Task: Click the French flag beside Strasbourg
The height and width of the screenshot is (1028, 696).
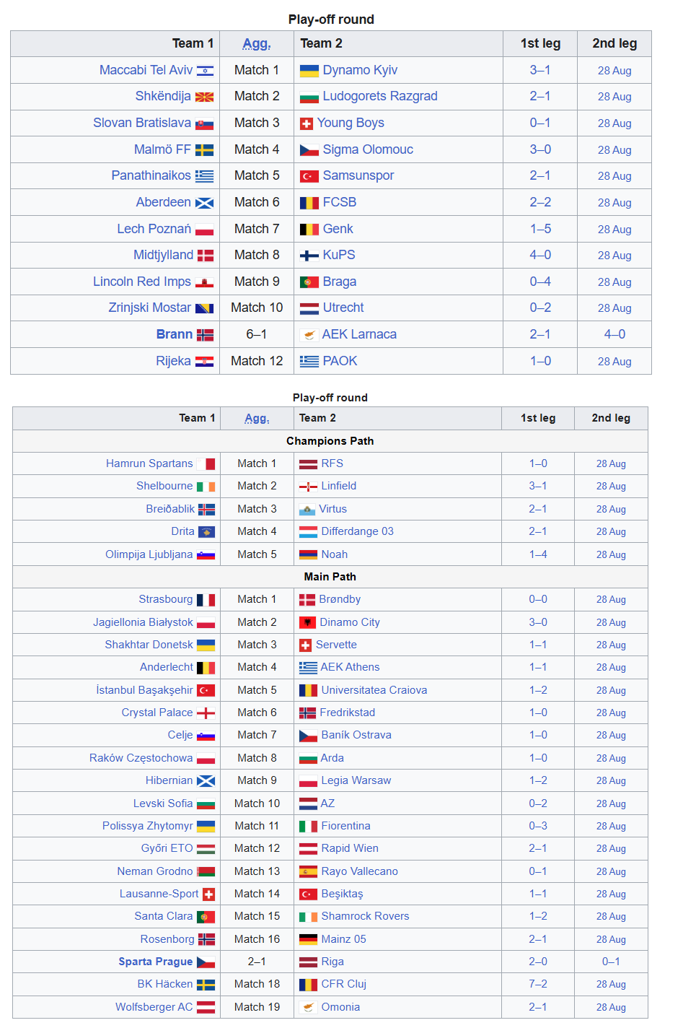Action: point(206,600)
